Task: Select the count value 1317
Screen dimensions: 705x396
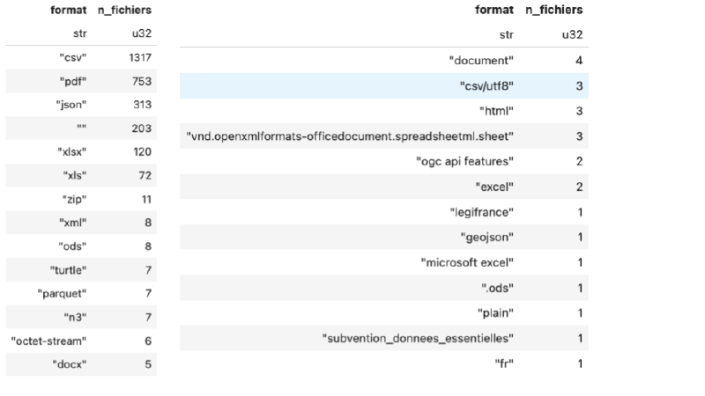Action: [x=139, y=58]
